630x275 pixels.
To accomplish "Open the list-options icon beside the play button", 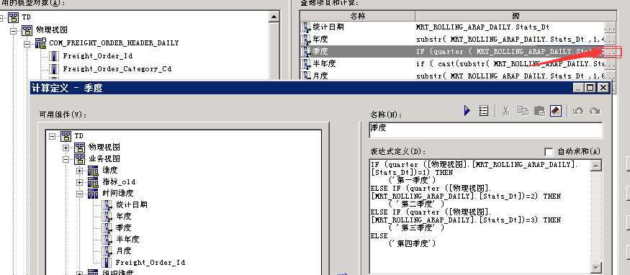I will click(x=483, y=111).
